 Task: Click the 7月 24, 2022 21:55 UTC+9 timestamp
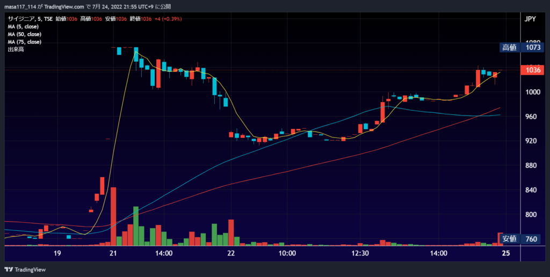(x=123, y=6)
